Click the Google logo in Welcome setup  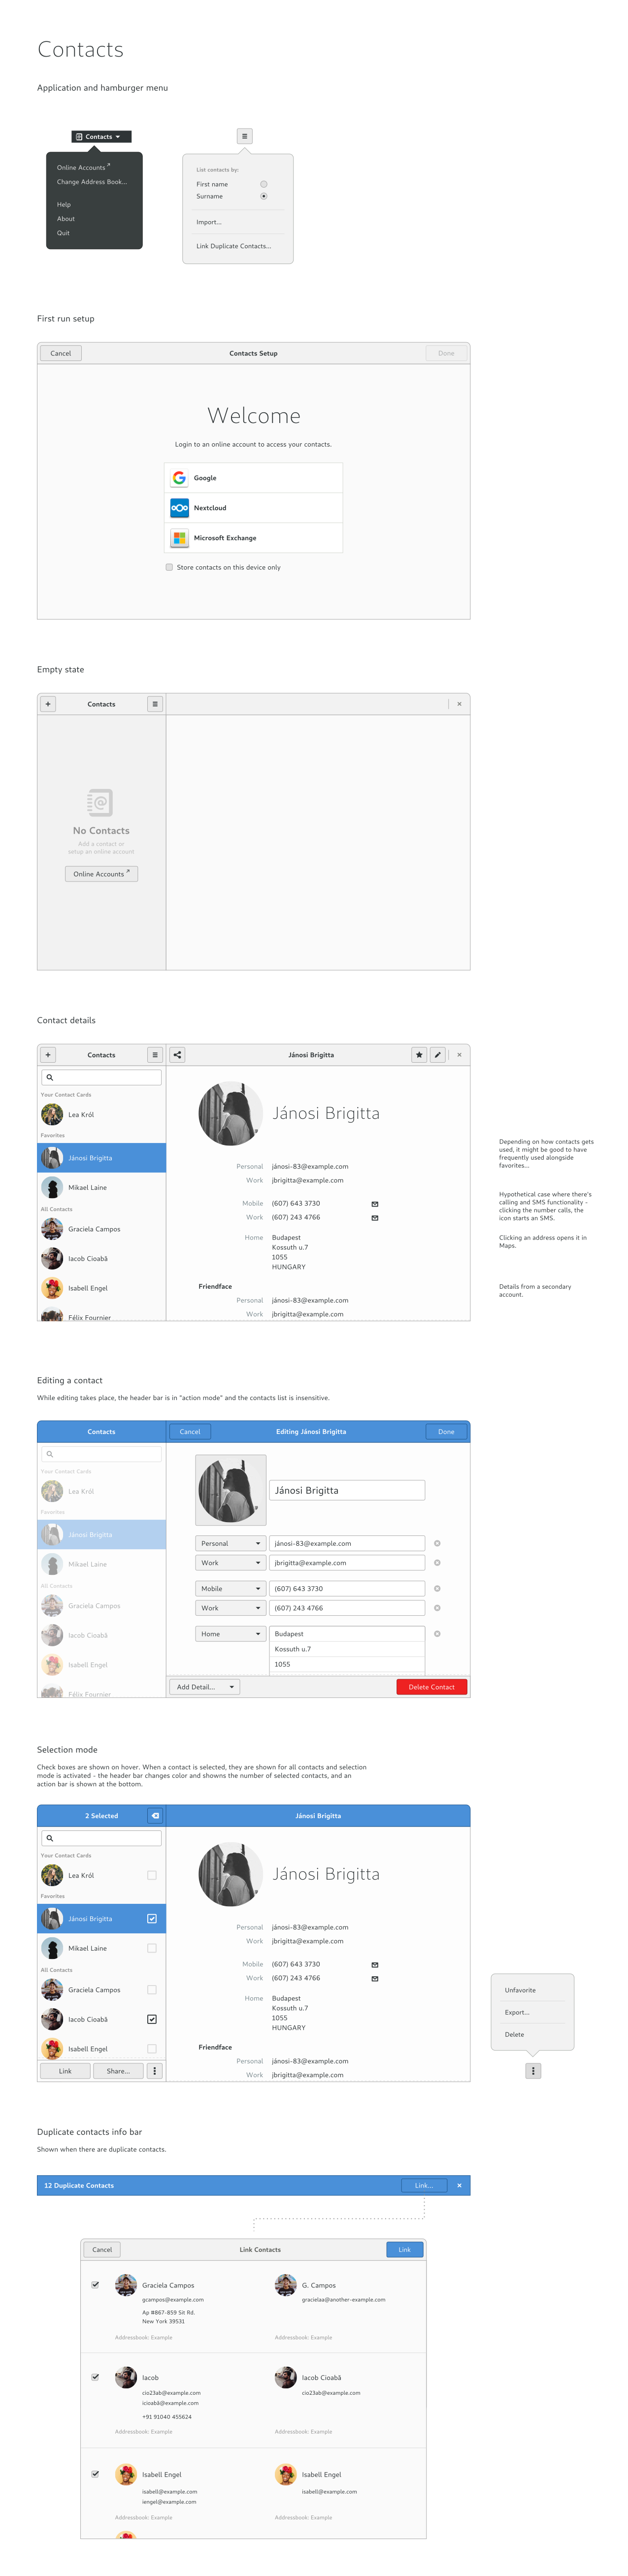(179, 478)
